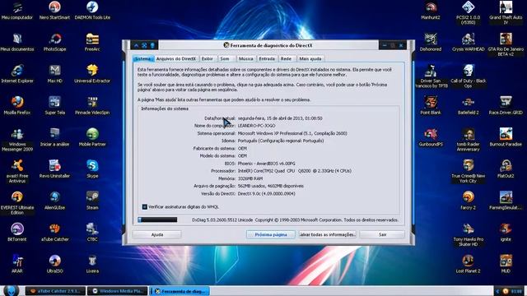Click the system tray clock
The height and width of the screenshot is (296, 527).
(516, 291)
